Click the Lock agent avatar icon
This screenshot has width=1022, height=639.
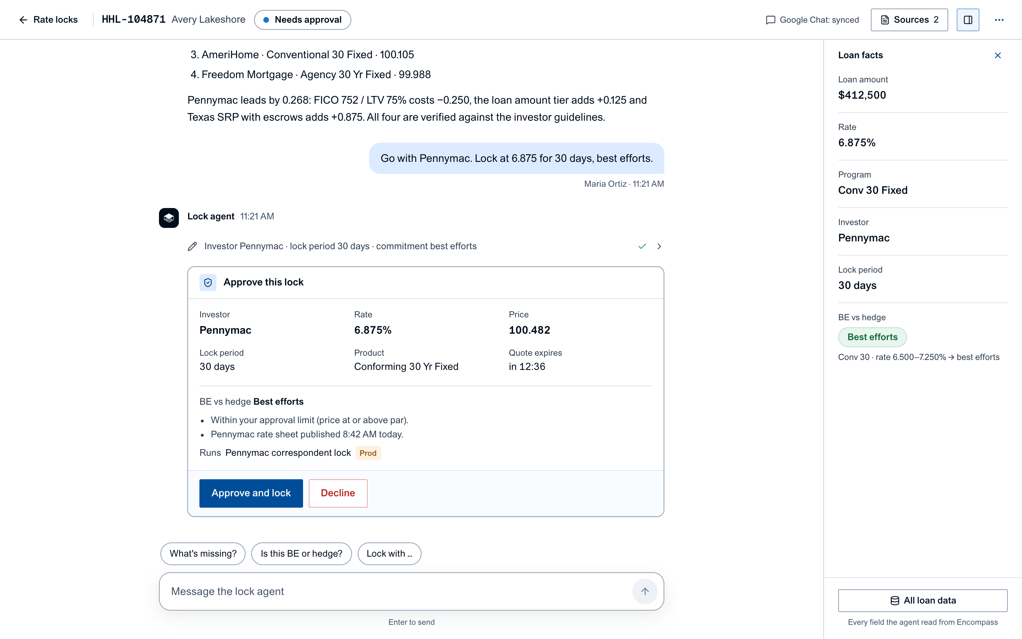click(169, 218)
